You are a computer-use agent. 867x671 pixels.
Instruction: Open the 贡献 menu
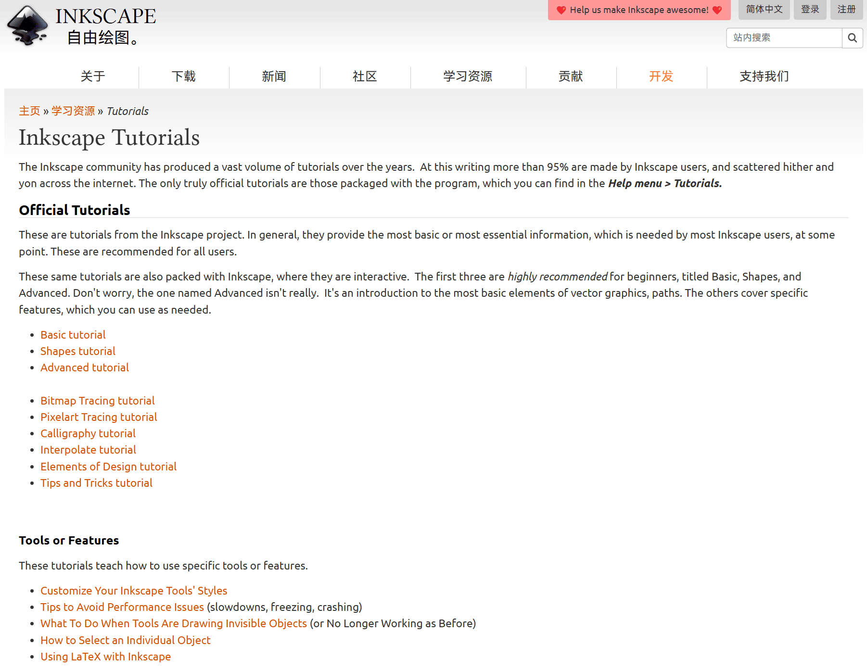pos(571,76)
